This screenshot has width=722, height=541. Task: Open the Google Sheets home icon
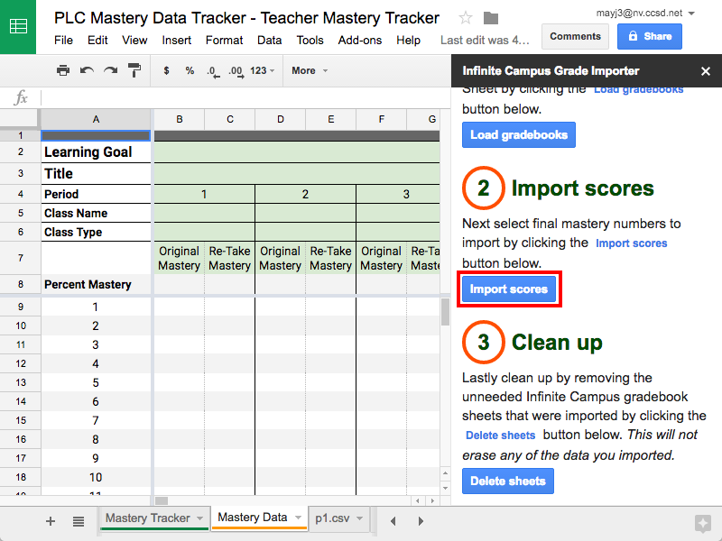click(18, 26)
